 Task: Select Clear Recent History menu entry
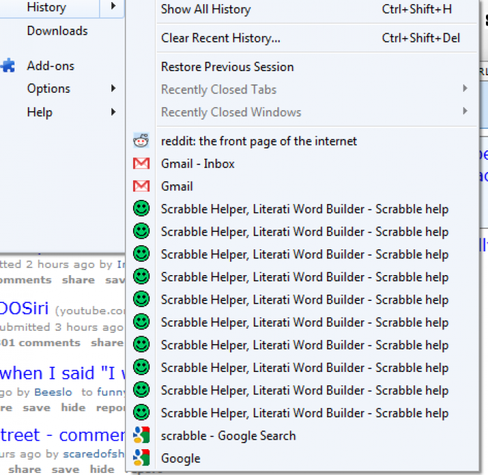point(220,38)
